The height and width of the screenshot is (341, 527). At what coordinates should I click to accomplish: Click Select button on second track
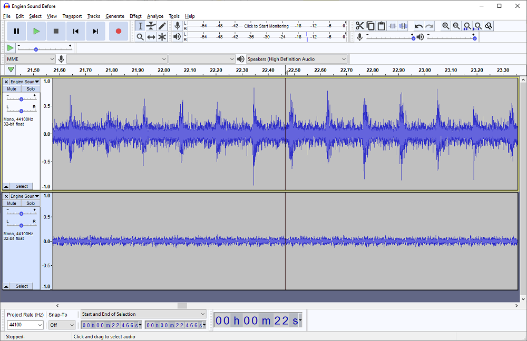(x=22, y=286)
